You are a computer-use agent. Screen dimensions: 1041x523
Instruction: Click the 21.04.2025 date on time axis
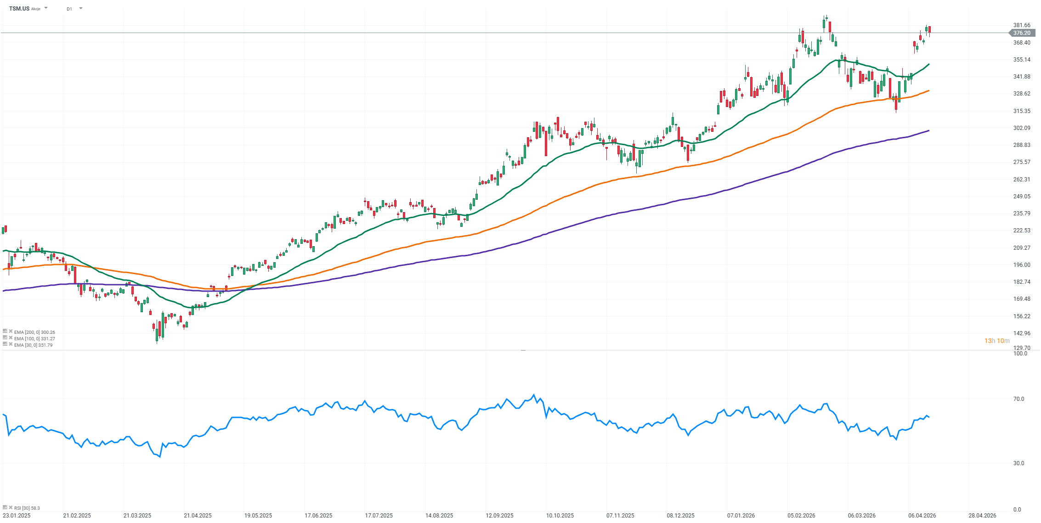(198, 516)
